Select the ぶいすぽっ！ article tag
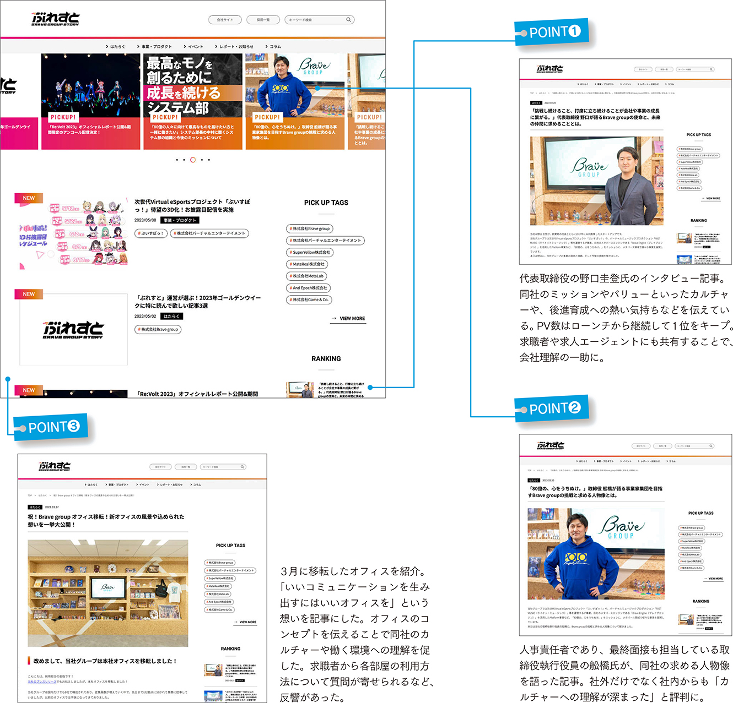The width and height of the screenshot is (733, 703). [x=151, y=233]
